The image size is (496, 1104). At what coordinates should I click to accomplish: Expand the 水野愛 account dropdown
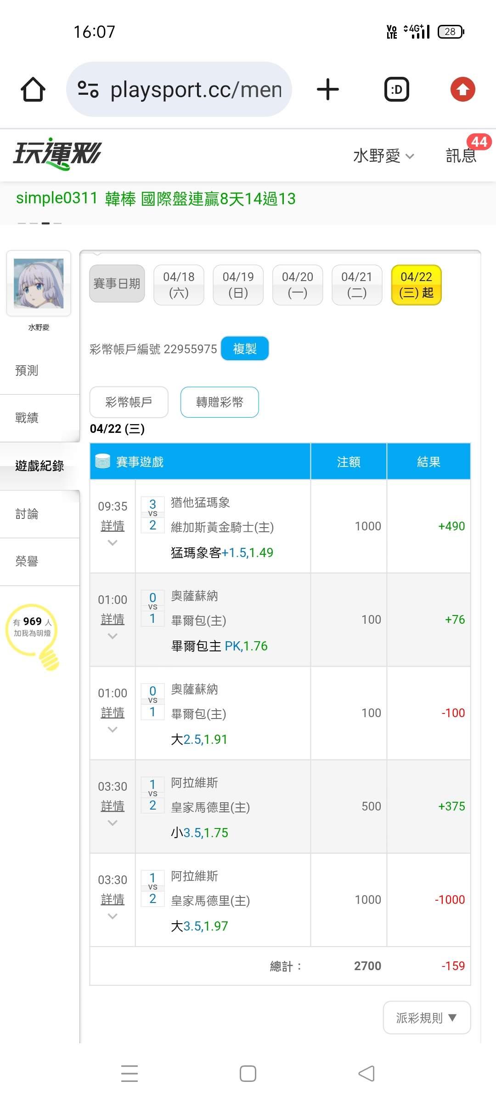383,156
